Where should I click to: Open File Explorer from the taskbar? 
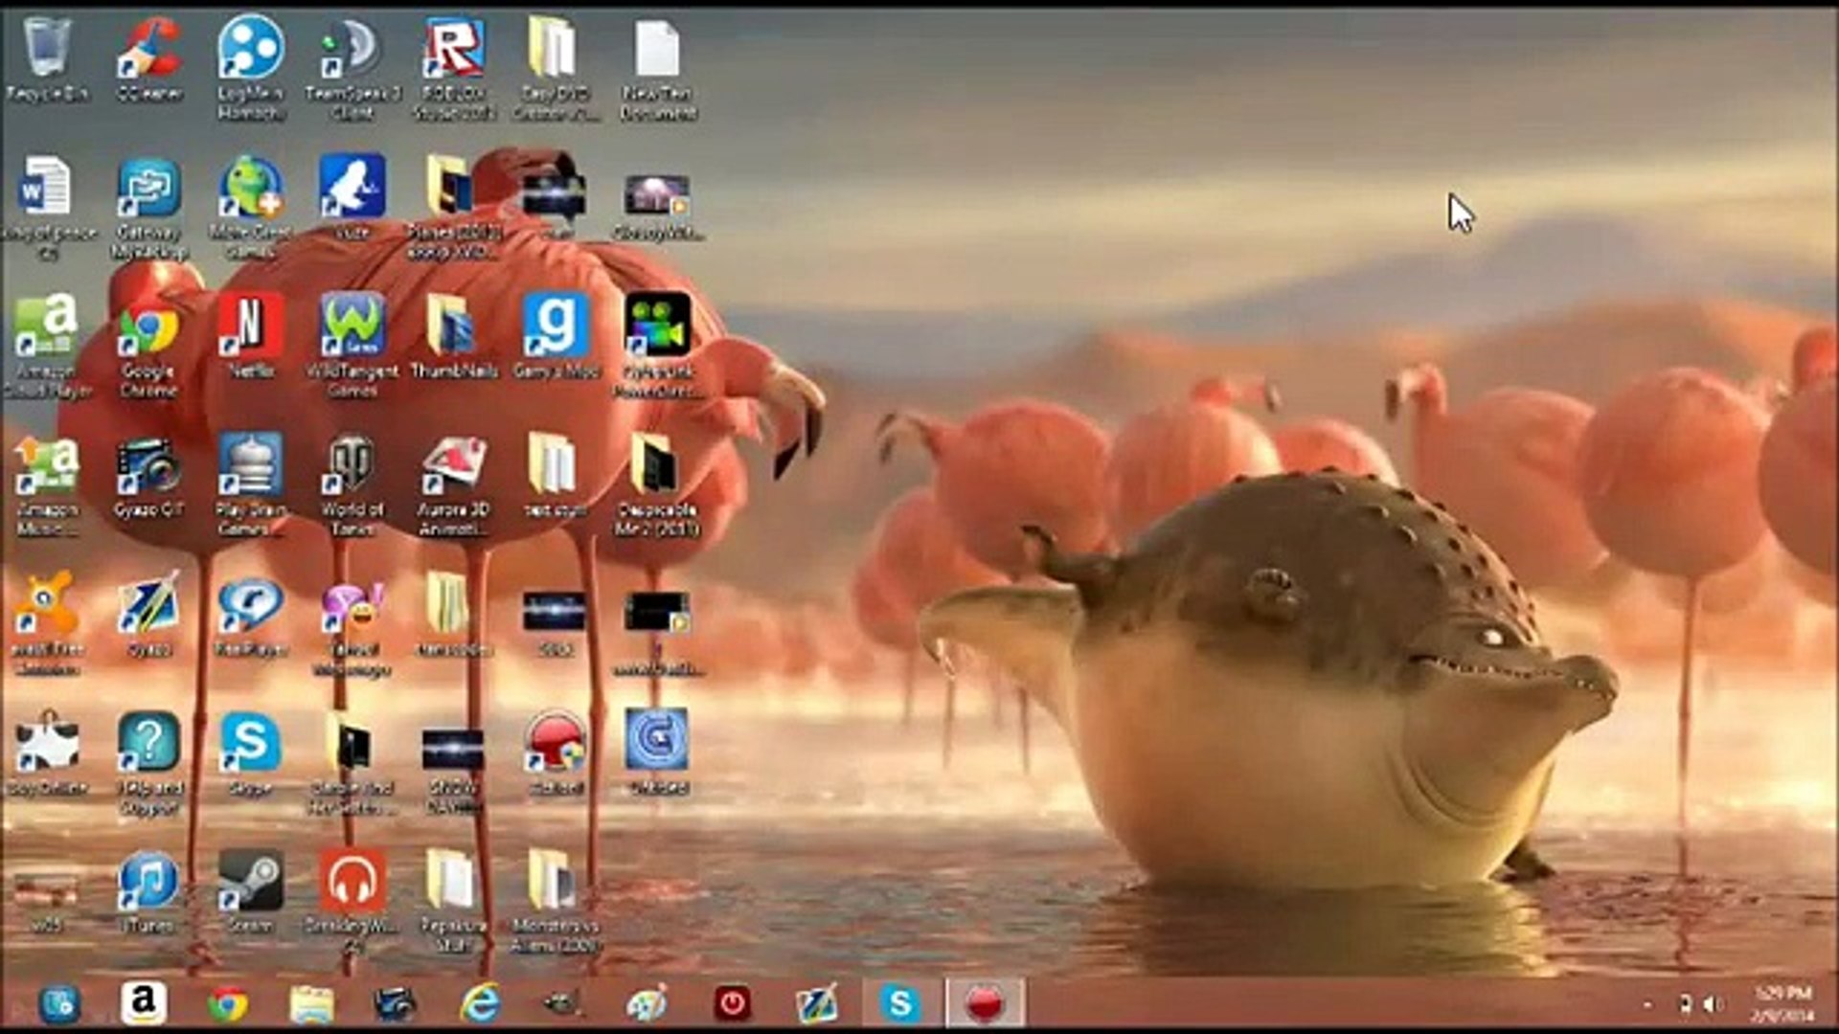pyautogui.click(x=311, y=1002)
